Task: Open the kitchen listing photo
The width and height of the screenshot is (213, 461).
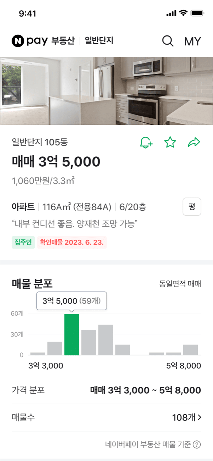Action: [106, 91]
